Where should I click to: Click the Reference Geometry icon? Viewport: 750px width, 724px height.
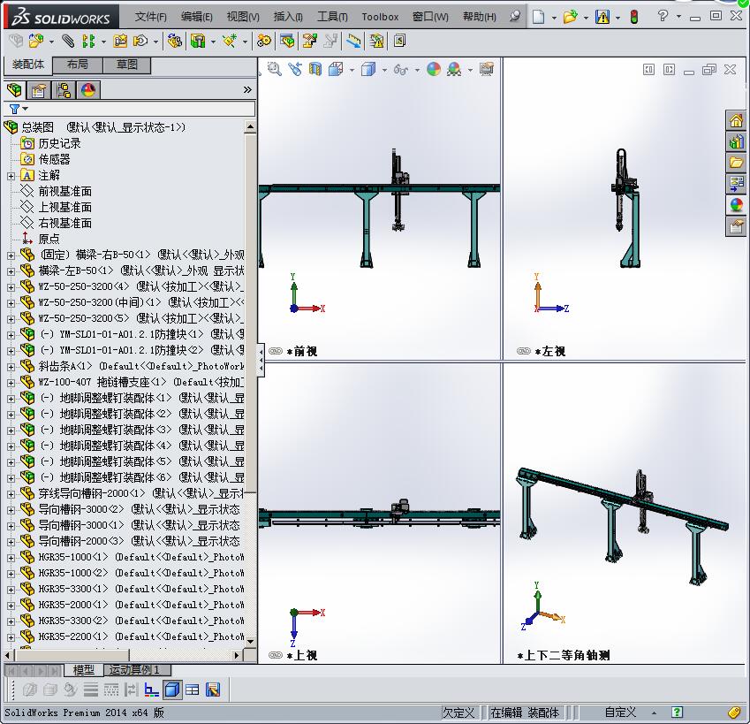230,42
